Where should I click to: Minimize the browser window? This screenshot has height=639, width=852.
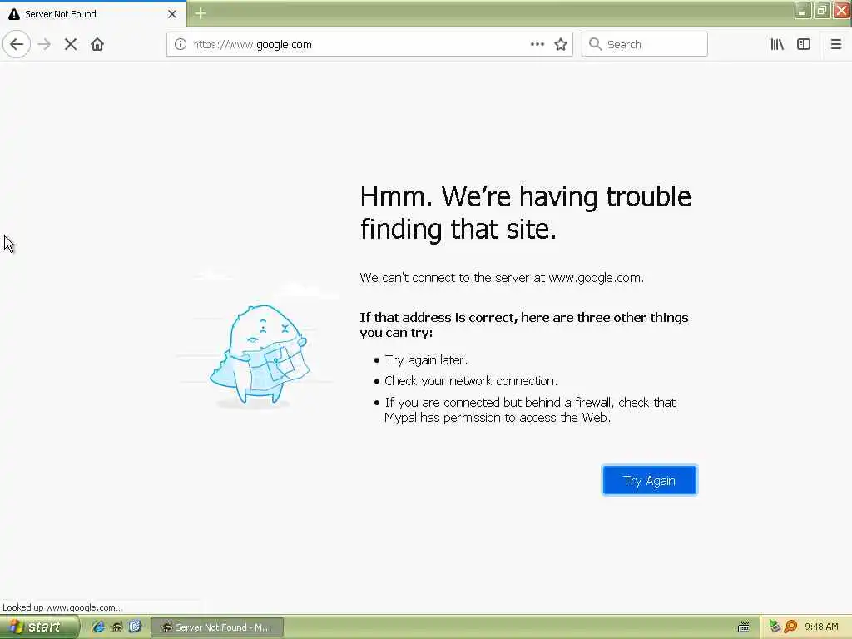(803, 10)
